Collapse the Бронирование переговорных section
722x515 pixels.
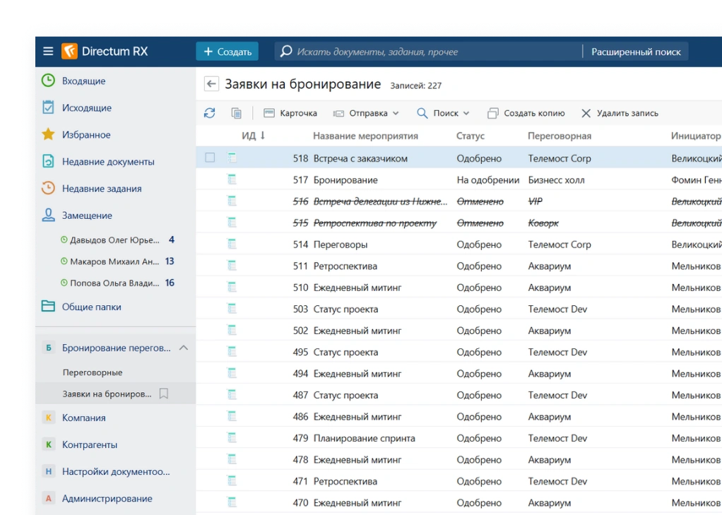pos(184,348)
